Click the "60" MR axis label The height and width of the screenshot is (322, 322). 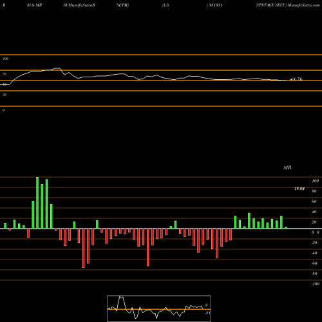[314, 202]
